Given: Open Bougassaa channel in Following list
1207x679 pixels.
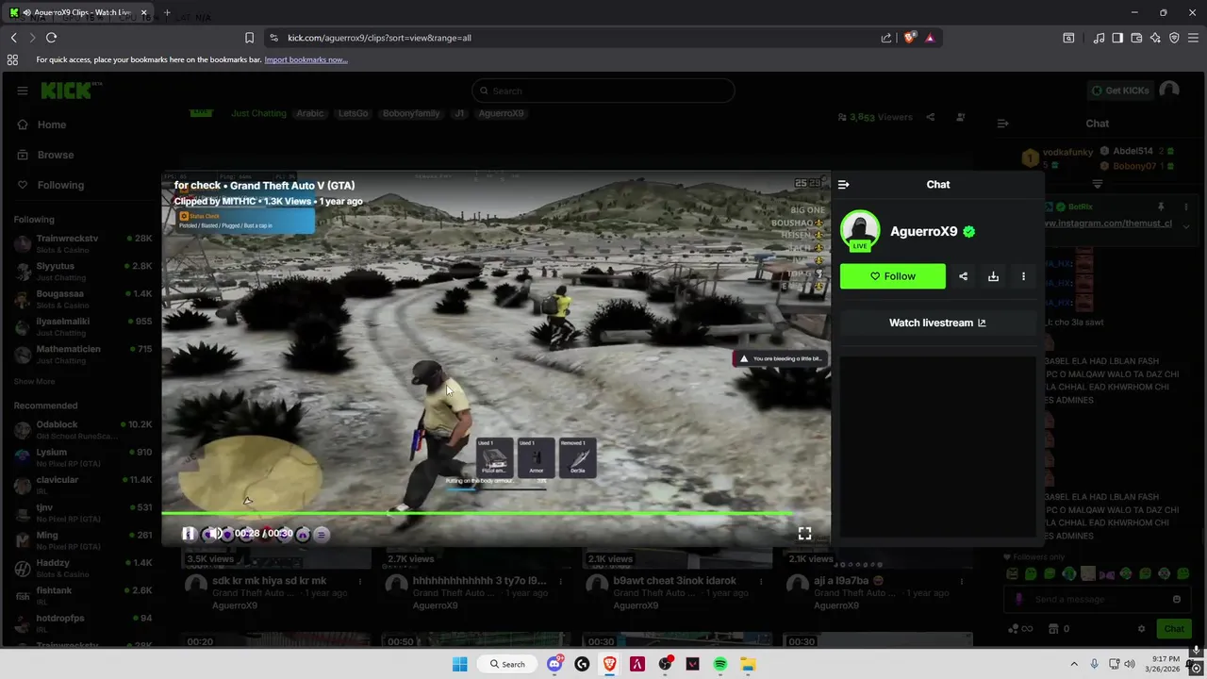Looking at the screenshot, I should click(x=83, y=298).
